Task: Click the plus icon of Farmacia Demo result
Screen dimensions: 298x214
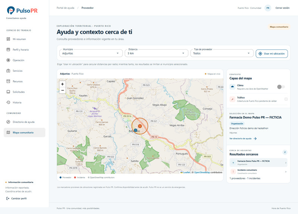Action: click(x=233, y=163)
